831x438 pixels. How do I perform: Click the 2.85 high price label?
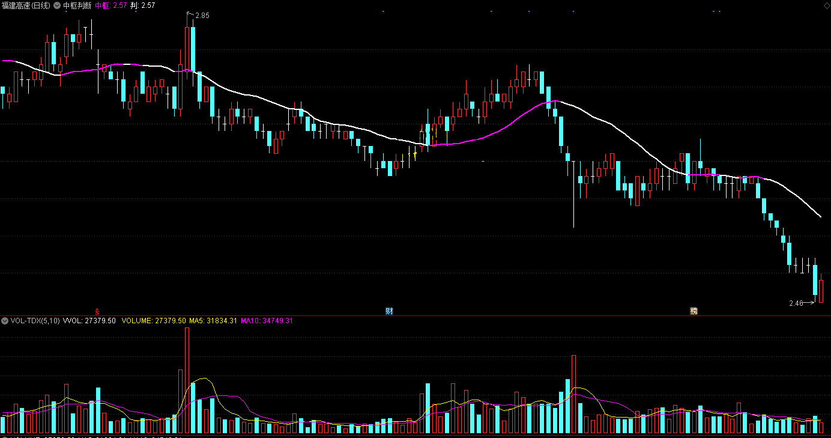click(202, 16)
